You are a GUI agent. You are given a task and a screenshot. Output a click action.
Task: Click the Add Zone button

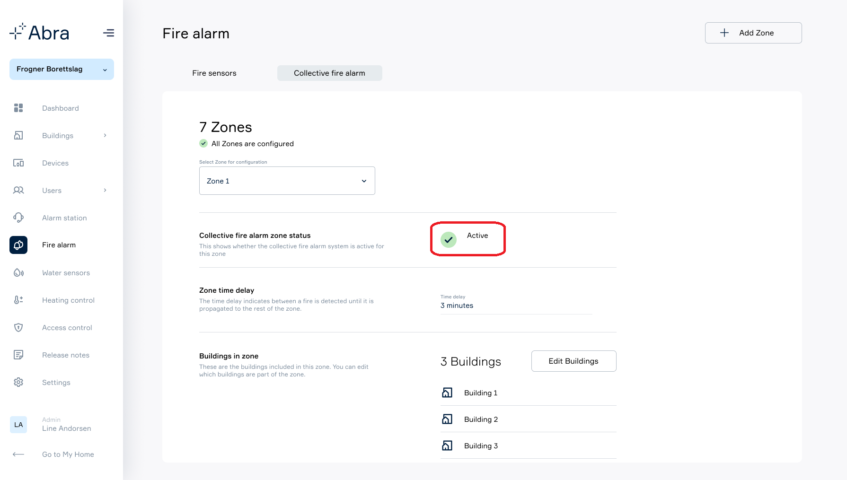753,33
